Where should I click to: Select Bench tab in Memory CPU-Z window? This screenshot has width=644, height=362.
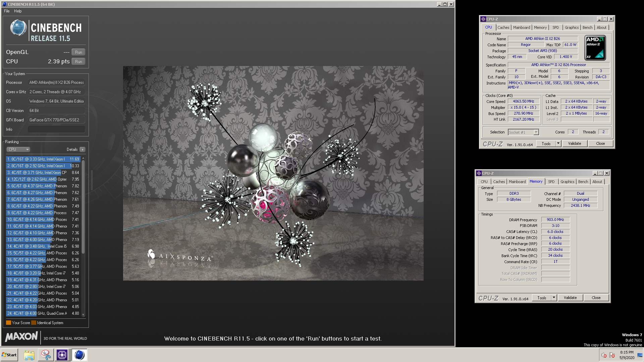[583, 182]
